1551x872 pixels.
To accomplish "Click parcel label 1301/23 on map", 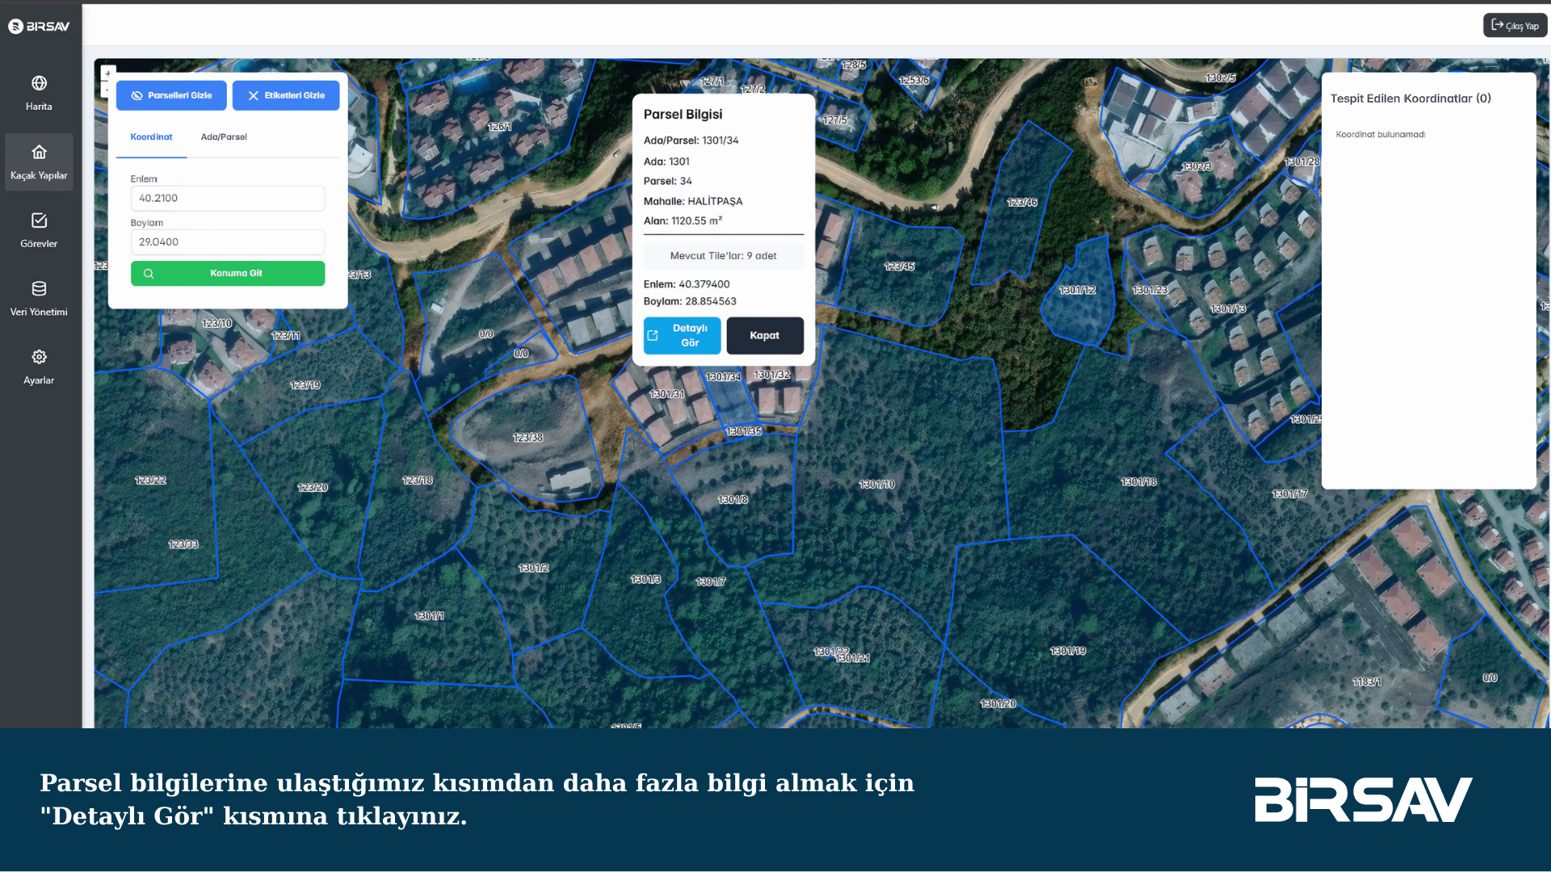I will [x=1150, y=290].
